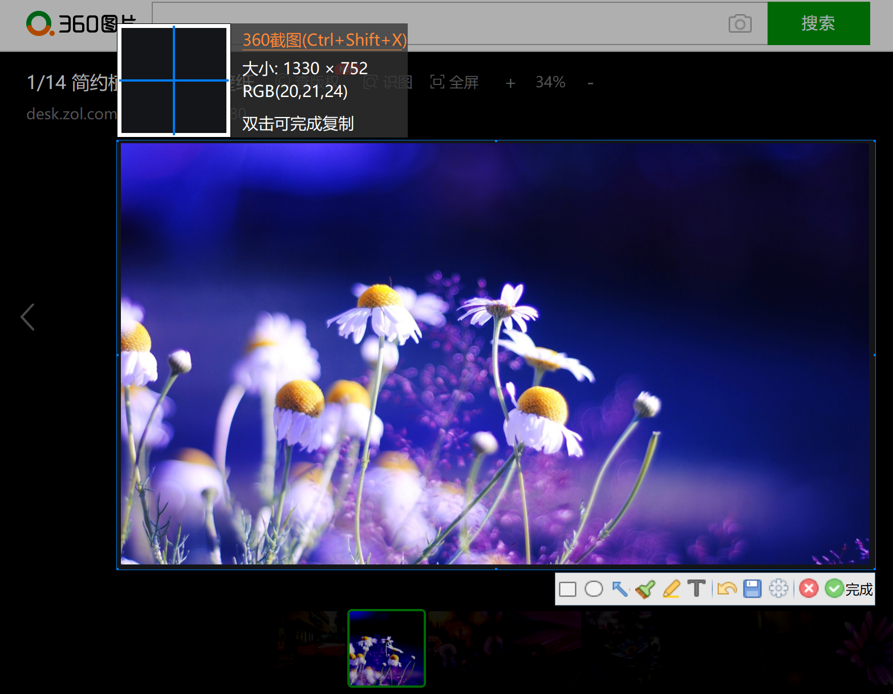This screenshot has height=694, width=893.
Task: Save the screenshot to file
Action: (752, 589)
